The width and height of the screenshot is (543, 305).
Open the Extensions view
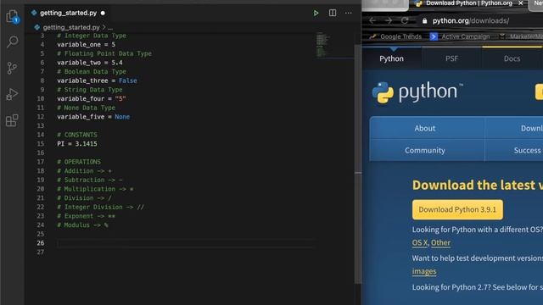pyautogui.click(x=12, y=120)
